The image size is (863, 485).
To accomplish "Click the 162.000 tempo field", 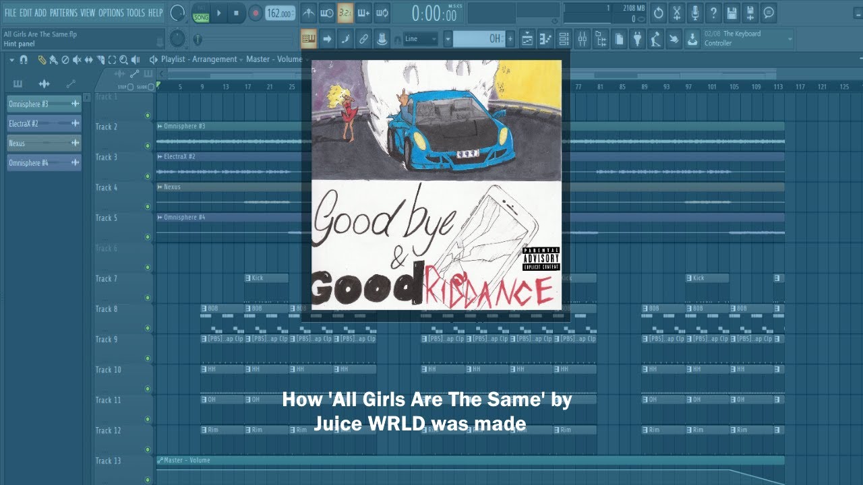I will (x=280, y=13).
